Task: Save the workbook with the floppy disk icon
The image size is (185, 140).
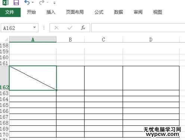Action: tap(16, 2)
